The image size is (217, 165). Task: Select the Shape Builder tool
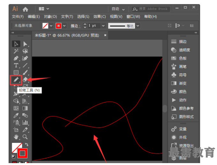pyautogui.click(x=16, y=101)
